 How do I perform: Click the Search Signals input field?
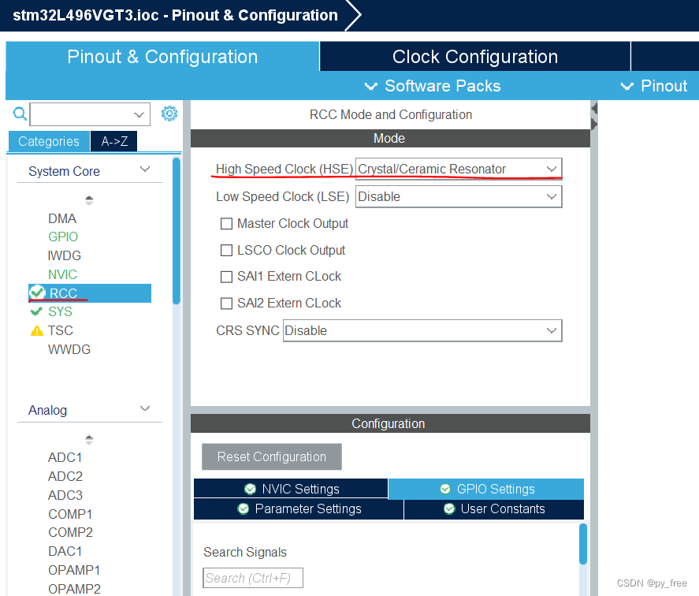point(253,578)
